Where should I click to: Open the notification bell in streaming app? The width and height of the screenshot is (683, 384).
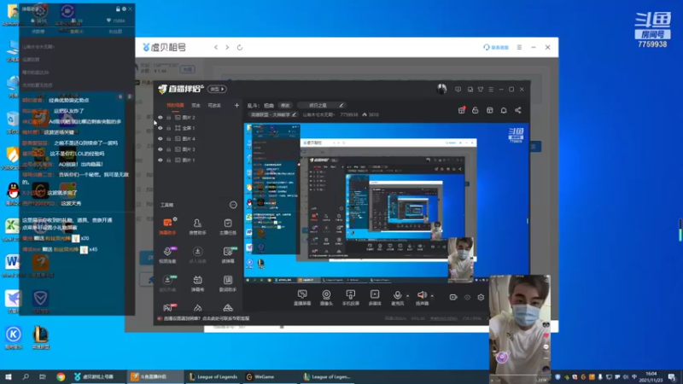[x=504, y=111]
